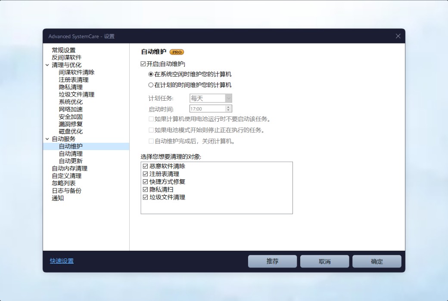The image size is (448, 301).
Task: Click the 推荐 button
Action: [272, 261]
